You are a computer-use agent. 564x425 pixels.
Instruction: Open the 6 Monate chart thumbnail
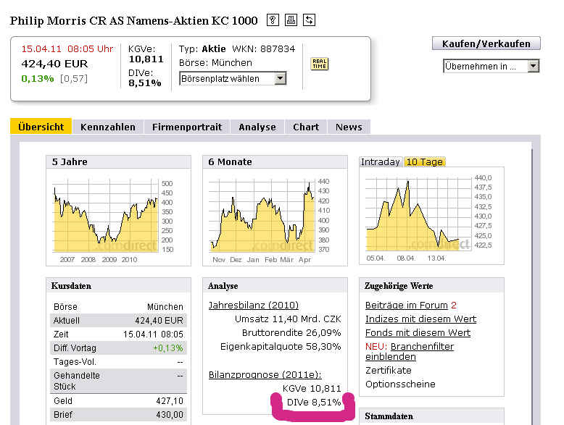[270, 217]
